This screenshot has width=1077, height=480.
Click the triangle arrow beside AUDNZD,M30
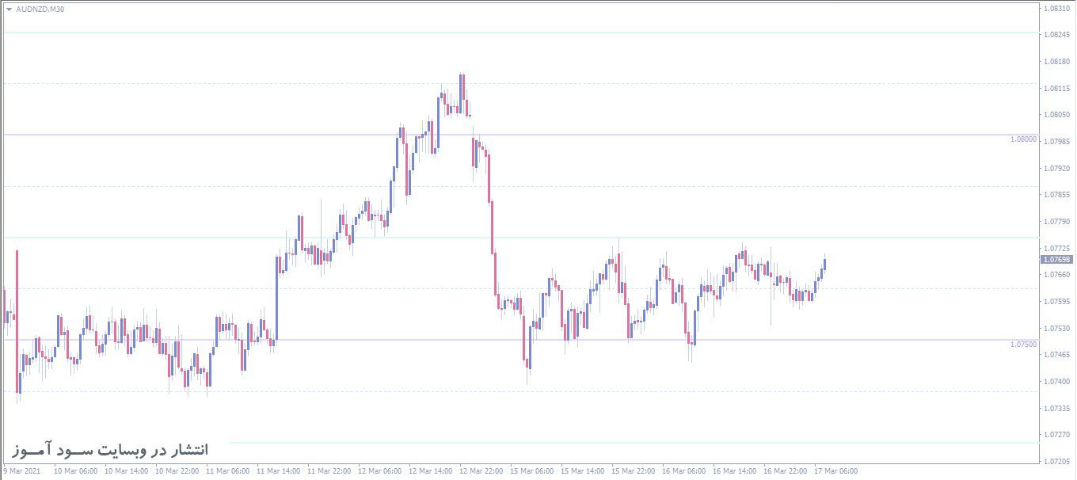tap(9, 10)
